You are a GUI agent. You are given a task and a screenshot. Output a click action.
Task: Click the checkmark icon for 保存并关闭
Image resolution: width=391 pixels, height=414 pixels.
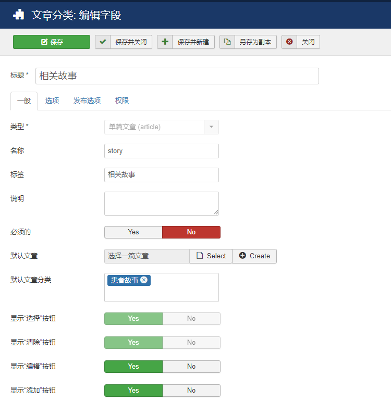pyautogui.click(x=103, y=42)
